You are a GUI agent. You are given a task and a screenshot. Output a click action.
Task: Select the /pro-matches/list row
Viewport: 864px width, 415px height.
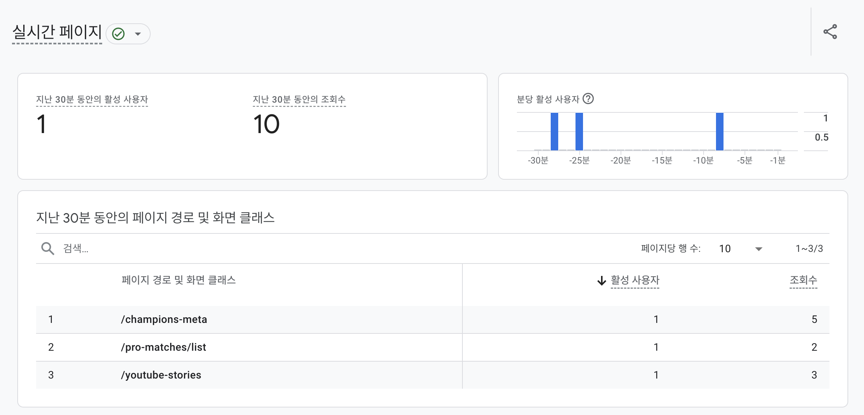point(163,347)
